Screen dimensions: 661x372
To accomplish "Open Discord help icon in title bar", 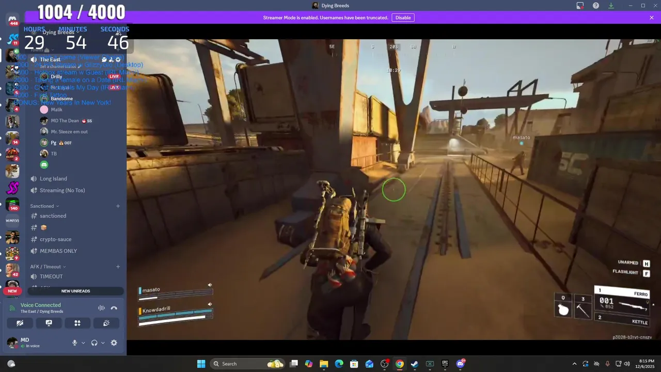I will (x=596, y=6).
